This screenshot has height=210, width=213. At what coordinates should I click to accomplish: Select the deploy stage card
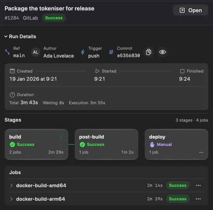(x=176, y=144)
